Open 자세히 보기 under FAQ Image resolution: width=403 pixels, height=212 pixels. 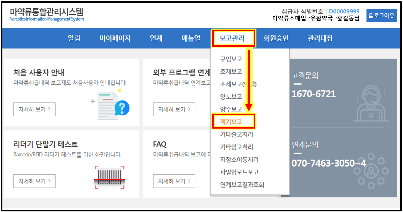[x=174, y=181]
